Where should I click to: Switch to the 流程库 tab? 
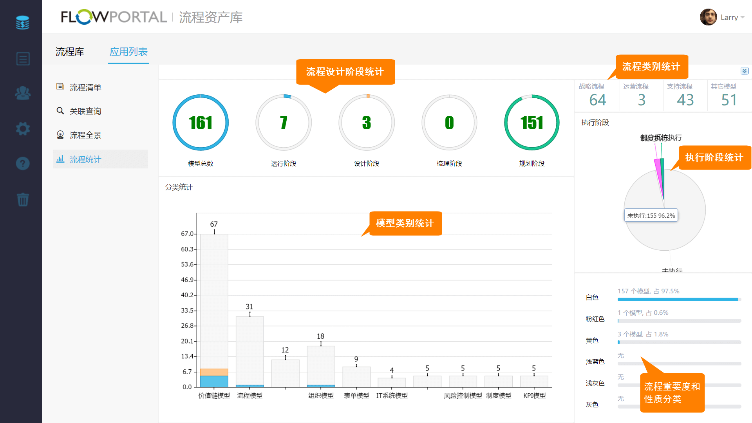(x=70, y=52)
